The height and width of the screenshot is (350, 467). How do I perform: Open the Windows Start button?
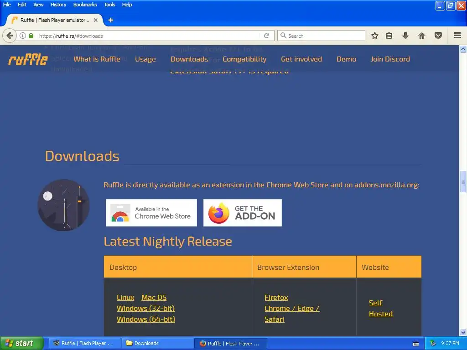tap(21, 343)
